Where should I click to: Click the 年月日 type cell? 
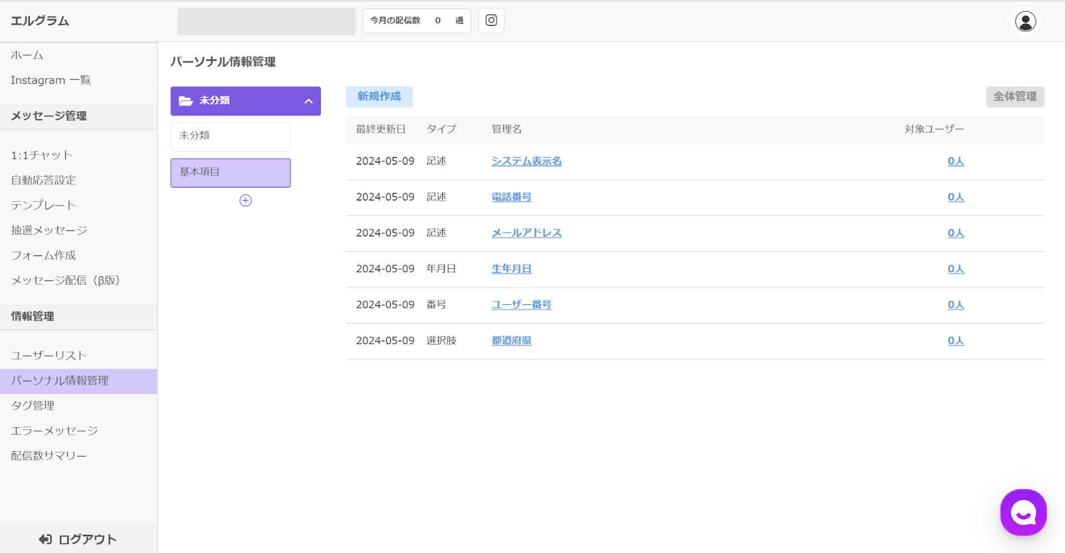(441, 269)
